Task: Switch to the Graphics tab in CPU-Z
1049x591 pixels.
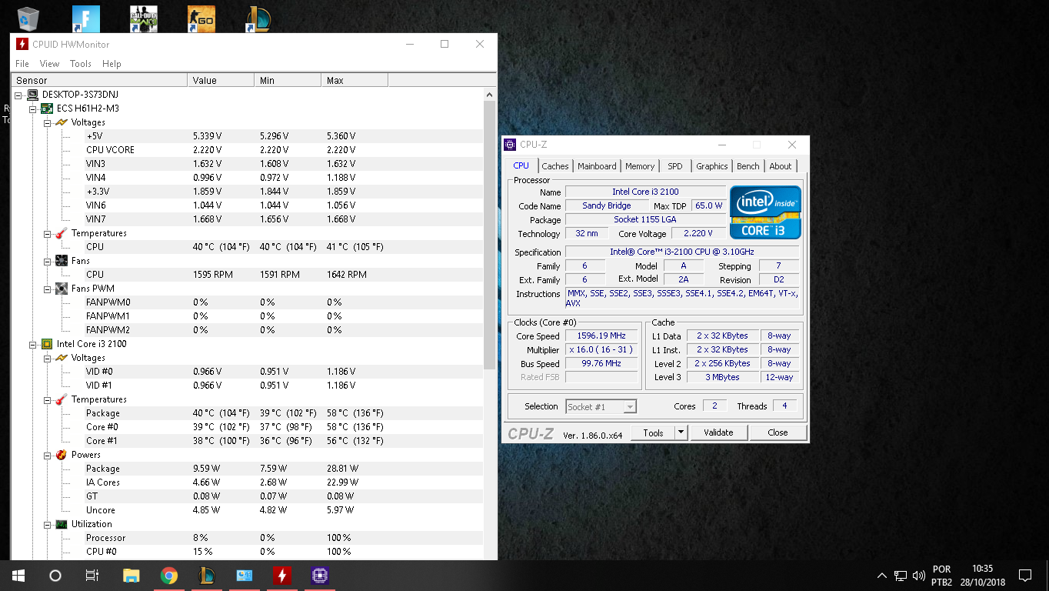Action: pyautogui.click(x=712, y=166)
